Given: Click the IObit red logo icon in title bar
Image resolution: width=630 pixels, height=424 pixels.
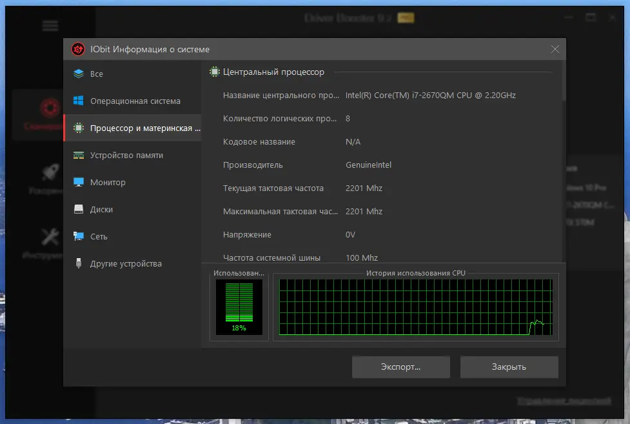Looking at the screenshot, I should [78, 49].
